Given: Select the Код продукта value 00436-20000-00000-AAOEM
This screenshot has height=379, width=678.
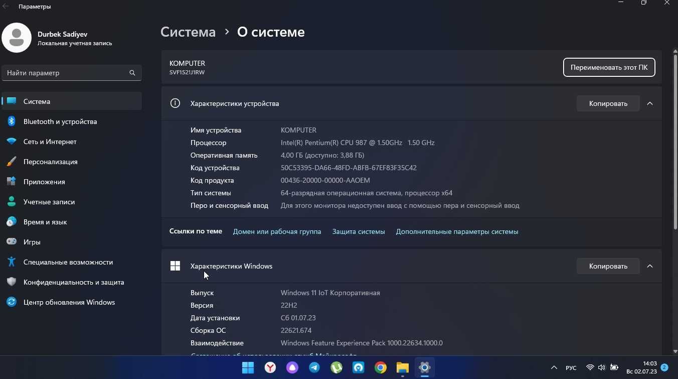Looking at the screenshot, I should pos(325,180).
